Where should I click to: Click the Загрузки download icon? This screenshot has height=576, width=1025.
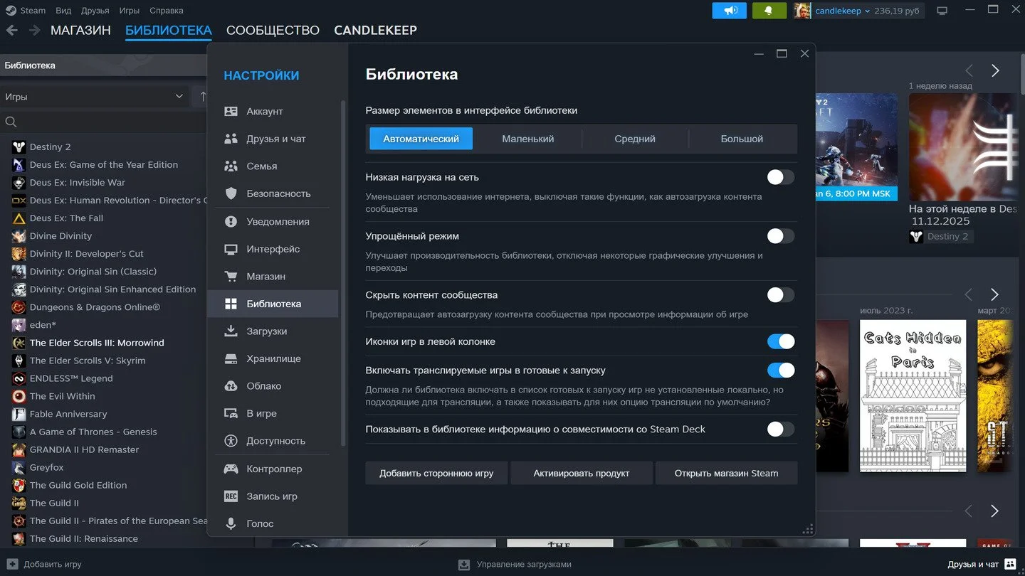pos(231,331)
